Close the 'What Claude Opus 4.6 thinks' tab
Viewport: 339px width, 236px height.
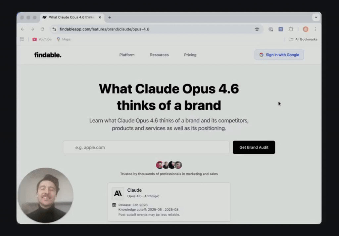click(x=100, y=17)
